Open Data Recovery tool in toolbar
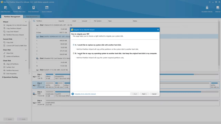The image size is (221, 124). pyautogui.click(x=6, y=9)
